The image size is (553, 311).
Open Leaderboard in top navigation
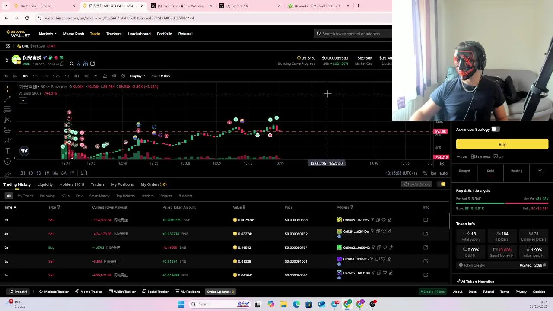point(139,34)
